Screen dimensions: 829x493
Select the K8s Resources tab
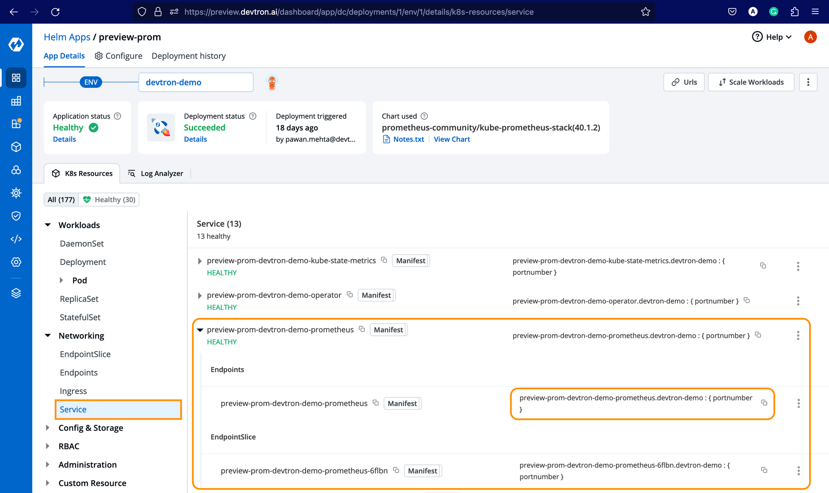(82, 173)
